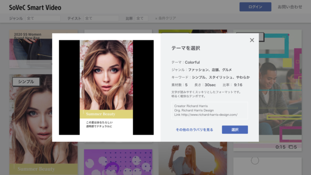The width and height of the screenshot is (311, 175).
Task: Click the 選択 button
Action: pyautogui.click(x=235, y=130)
